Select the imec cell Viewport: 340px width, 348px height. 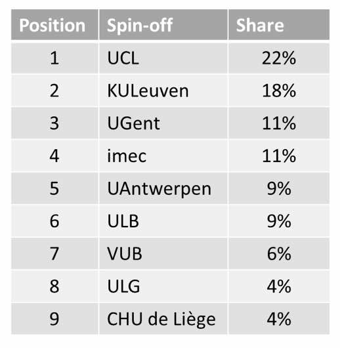click(163, 156)
